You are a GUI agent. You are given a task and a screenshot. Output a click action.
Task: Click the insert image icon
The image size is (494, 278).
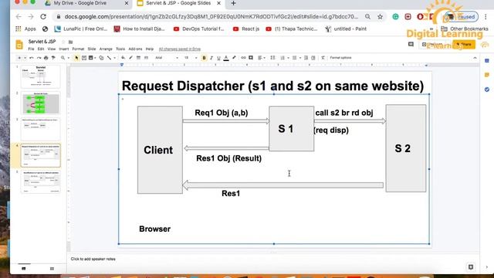(91, 58)
